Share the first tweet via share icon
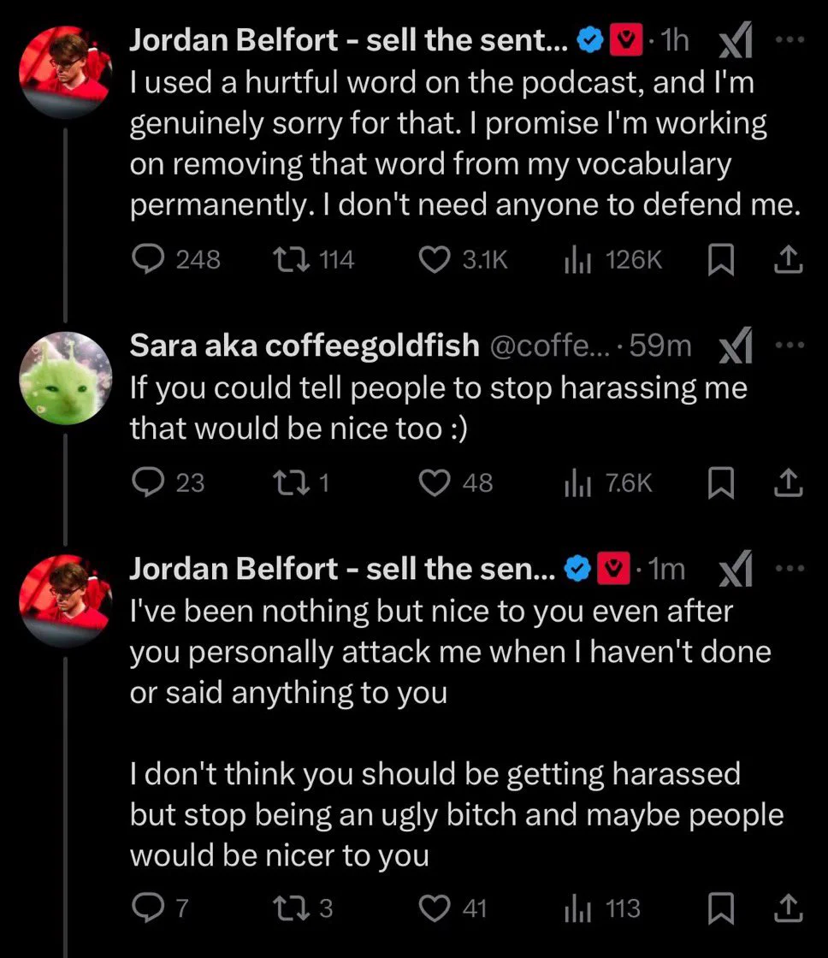 789,260
